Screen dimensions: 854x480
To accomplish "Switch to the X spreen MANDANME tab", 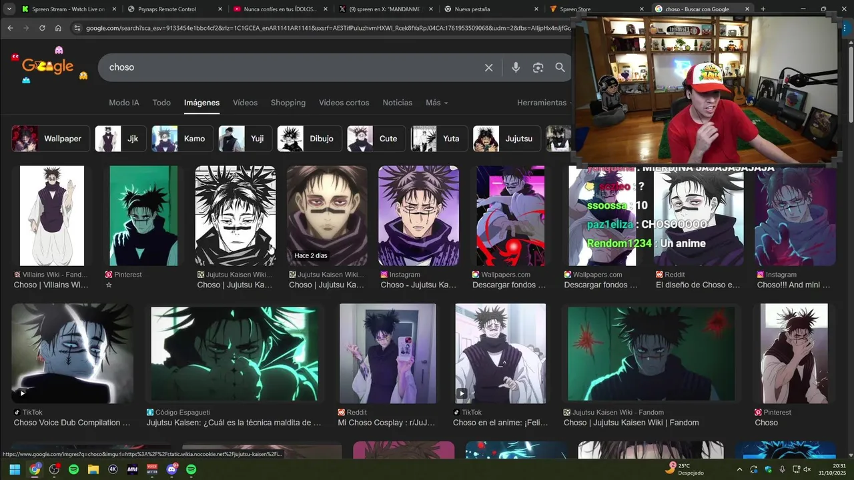I will tap(386, 9).
